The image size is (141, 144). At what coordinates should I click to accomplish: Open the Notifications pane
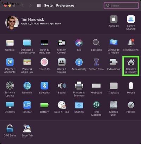pos(131,45)
